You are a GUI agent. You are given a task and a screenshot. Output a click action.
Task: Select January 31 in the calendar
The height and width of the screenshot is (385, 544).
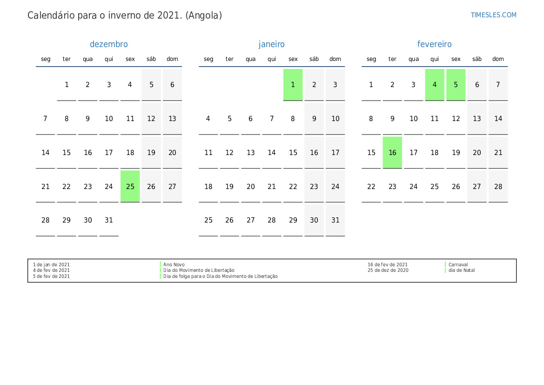point(335,220)
